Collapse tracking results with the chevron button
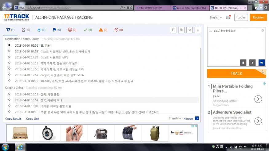269x151 pixels. pyautogui.click(x=198, y=30)
